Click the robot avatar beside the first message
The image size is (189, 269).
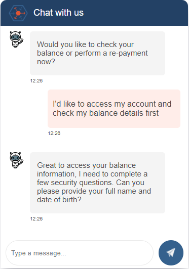(16, 39)
